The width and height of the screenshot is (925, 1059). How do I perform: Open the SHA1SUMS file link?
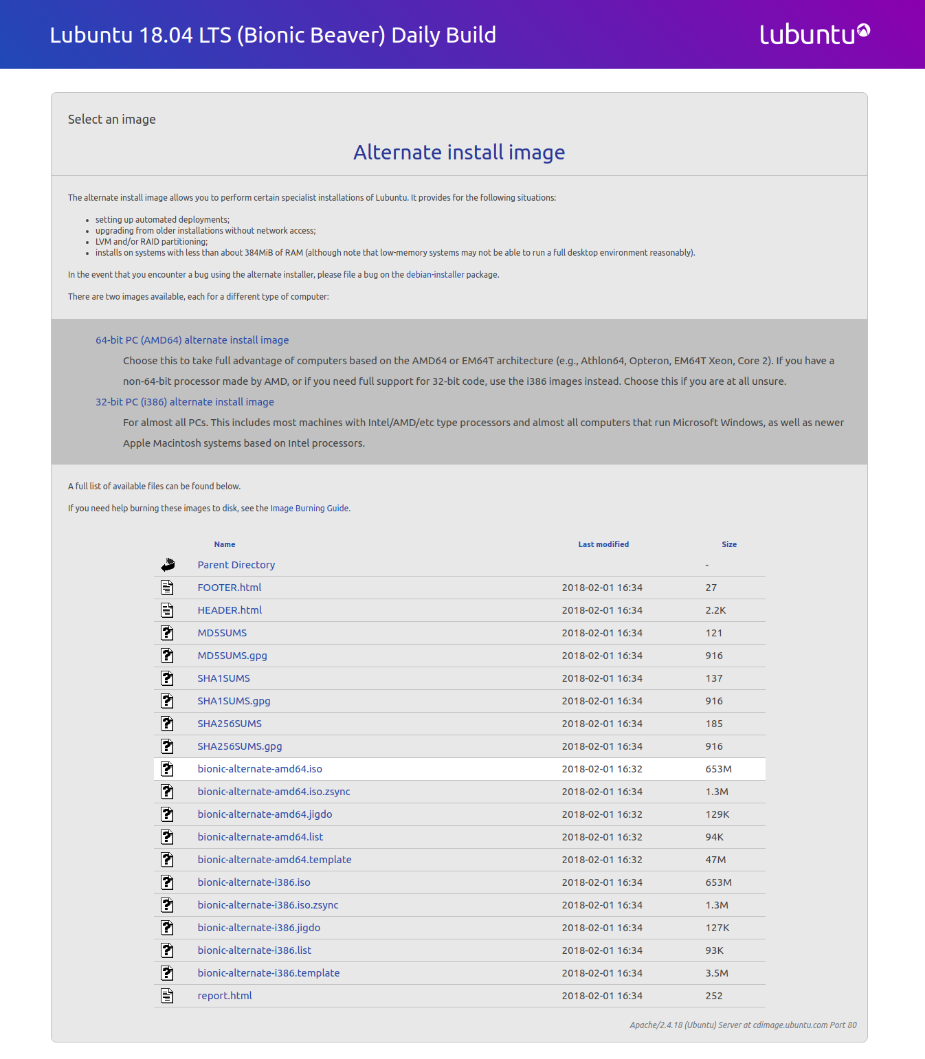[223, 678]
